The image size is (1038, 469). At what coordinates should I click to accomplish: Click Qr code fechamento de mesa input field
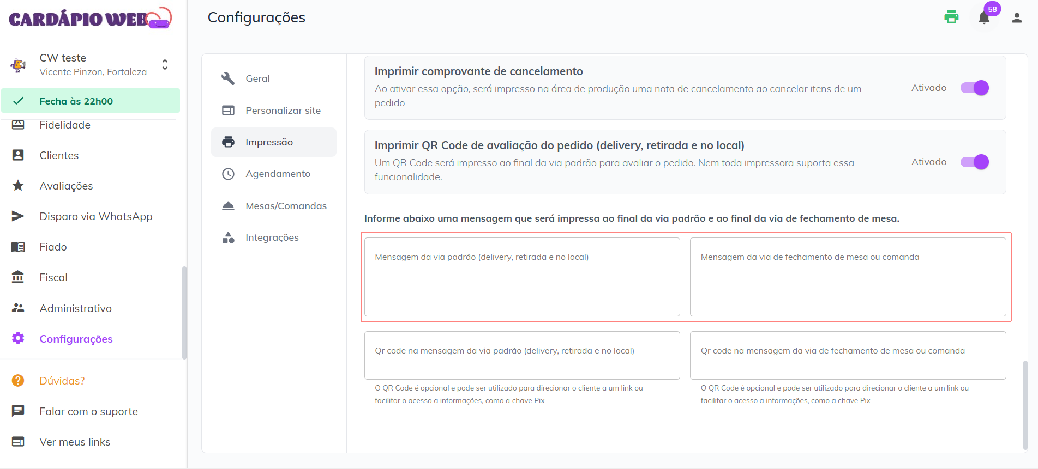click(847, 355)
